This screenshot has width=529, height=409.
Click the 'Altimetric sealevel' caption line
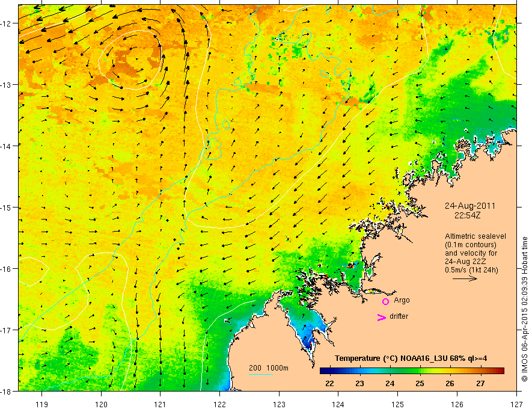click(x=475, y=236)
